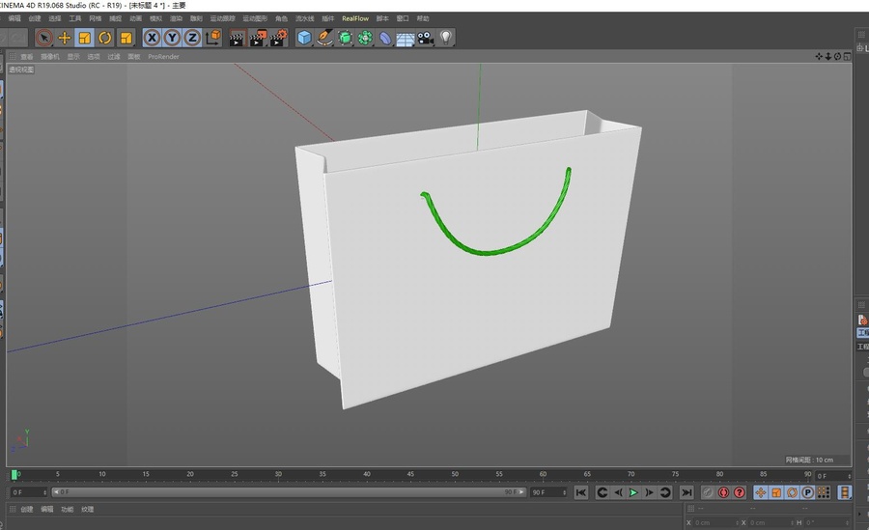This screenshot has height=530, width=869.
Task: Pick the Rotate tool icon
Action: [104, 38]
